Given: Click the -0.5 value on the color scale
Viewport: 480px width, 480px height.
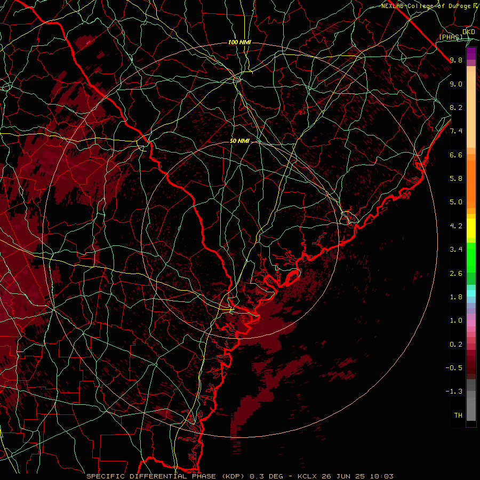Looking at the screenshot, I should click(454, 368).
